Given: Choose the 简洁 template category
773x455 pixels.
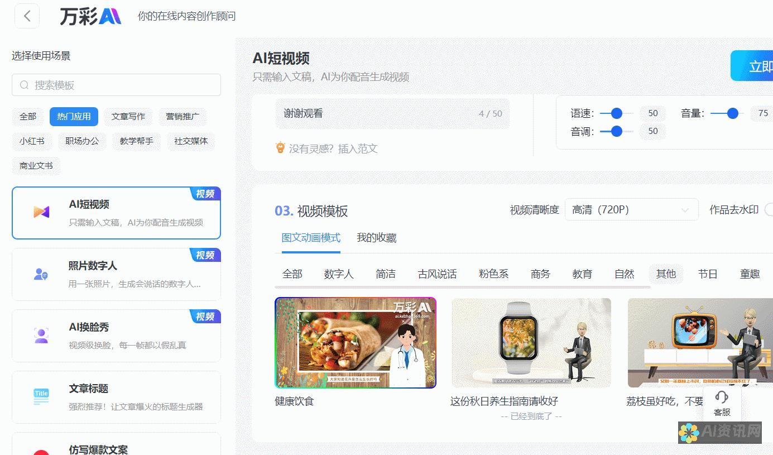Looking at the screenshot, I should point(386,274).
